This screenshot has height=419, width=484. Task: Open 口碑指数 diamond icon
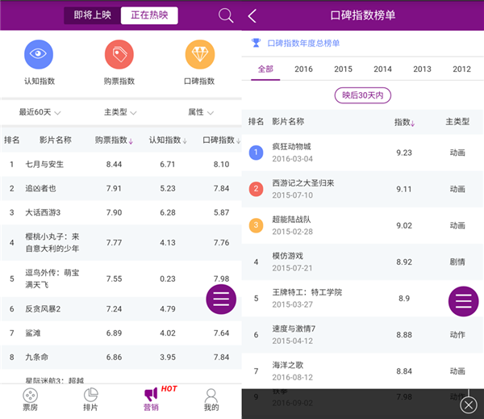pyautogui.click(x=200, y=55)
